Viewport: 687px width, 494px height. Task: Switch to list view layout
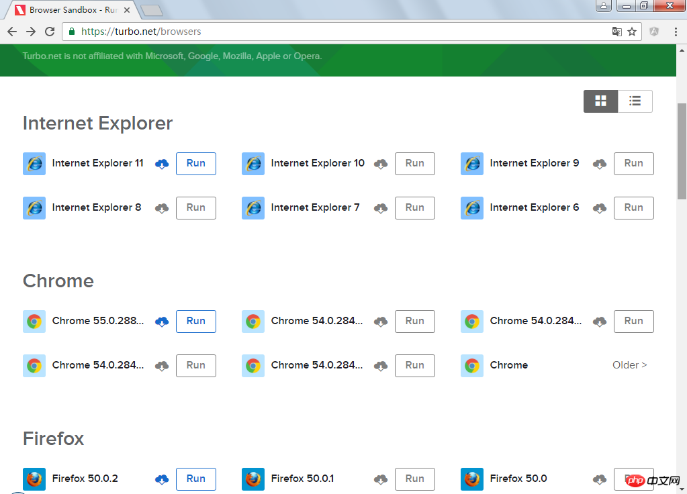click(635, 101)
